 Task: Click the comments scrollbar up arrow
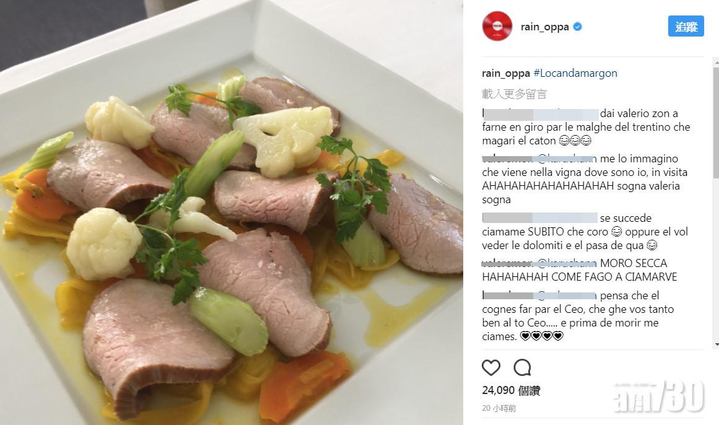[716, 61]
